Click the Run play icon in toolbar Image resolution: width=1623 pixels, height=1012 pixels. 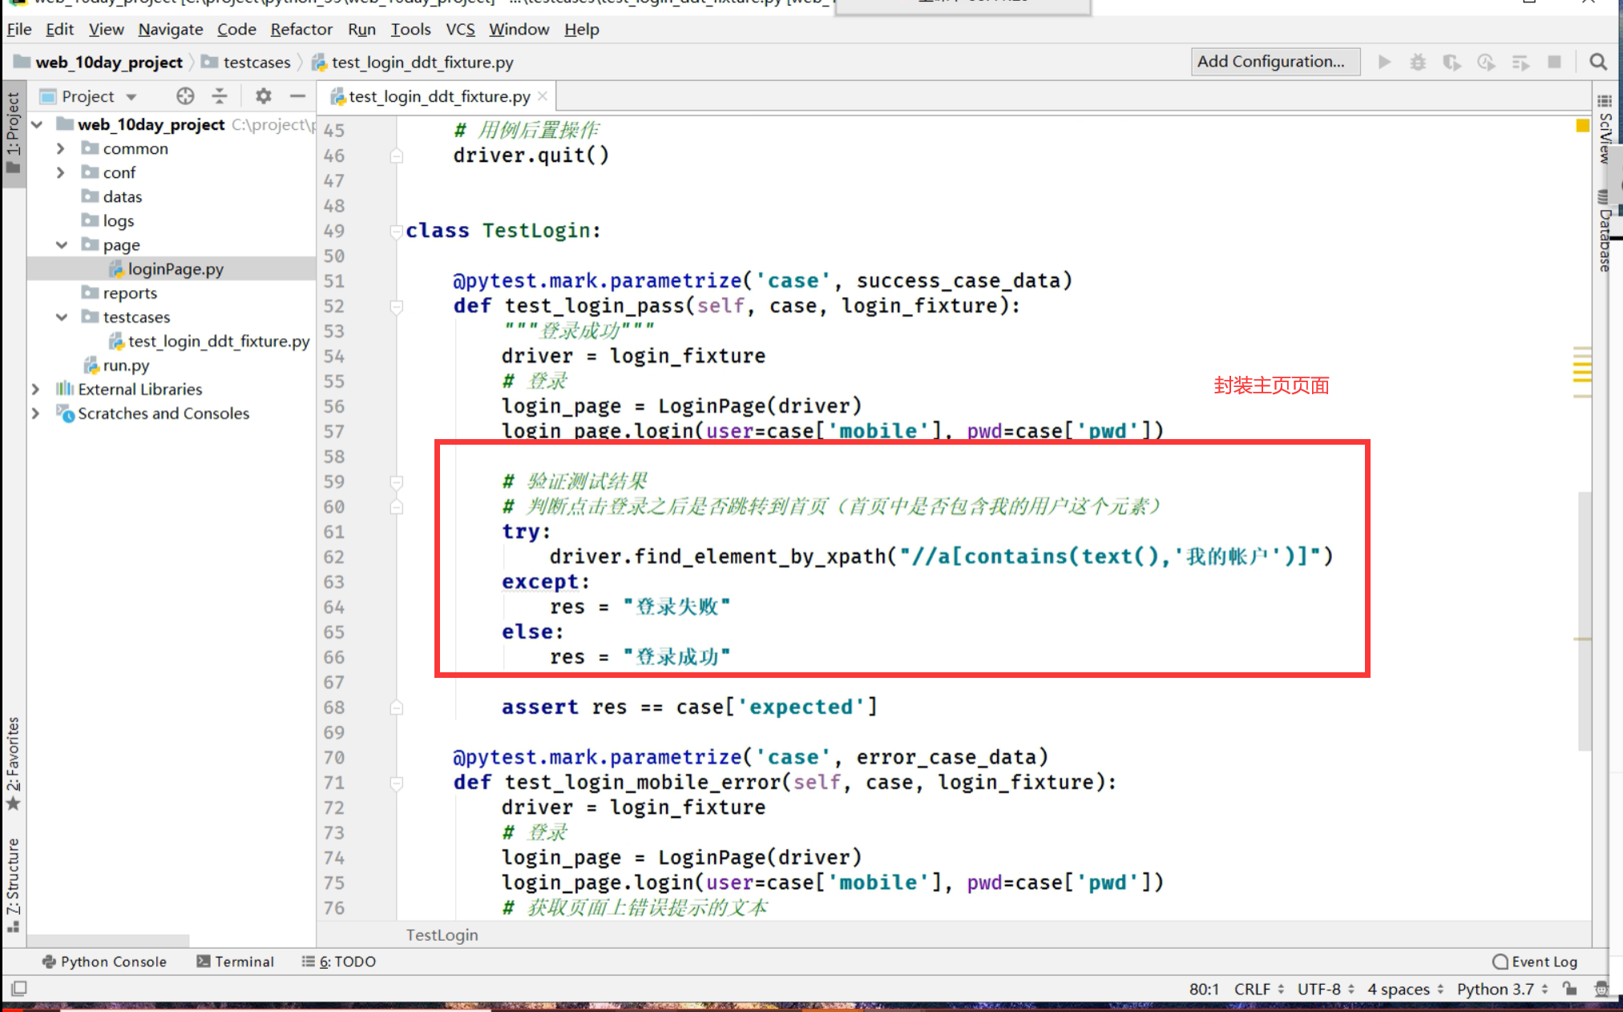pyautogui.click(x=1384, y=62)
